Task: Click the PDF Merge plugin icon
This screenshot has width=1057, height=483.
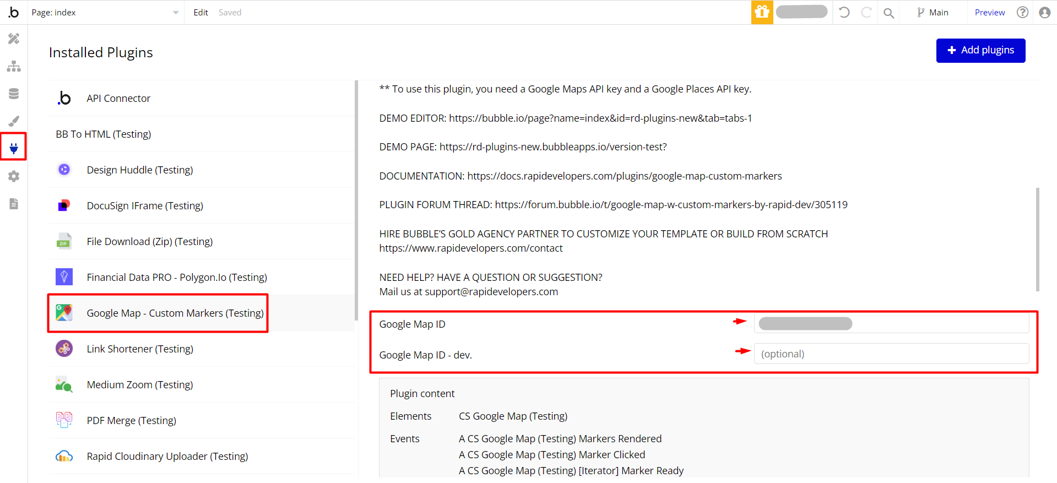Action: 64,420
